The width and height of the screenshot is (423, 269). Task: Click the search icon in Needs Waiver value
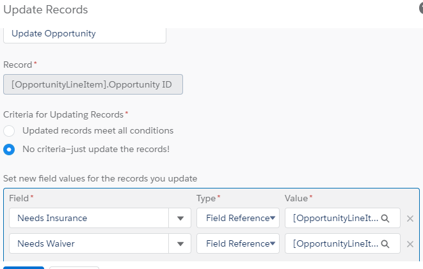(385, 243)
